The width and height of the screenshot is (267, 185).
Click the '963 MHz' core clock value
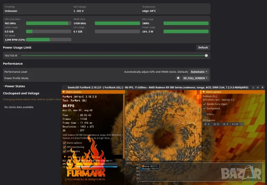click(x=10, y=23)
